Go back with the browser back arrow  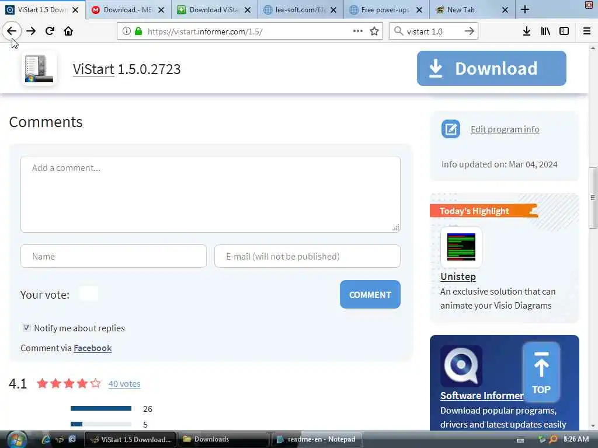click(x=12, y=32)
